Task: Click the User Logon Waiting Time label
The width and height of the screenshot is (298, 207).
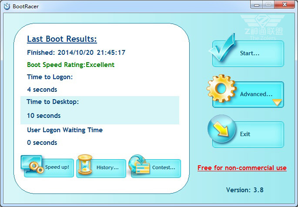Action: point(65,130)
